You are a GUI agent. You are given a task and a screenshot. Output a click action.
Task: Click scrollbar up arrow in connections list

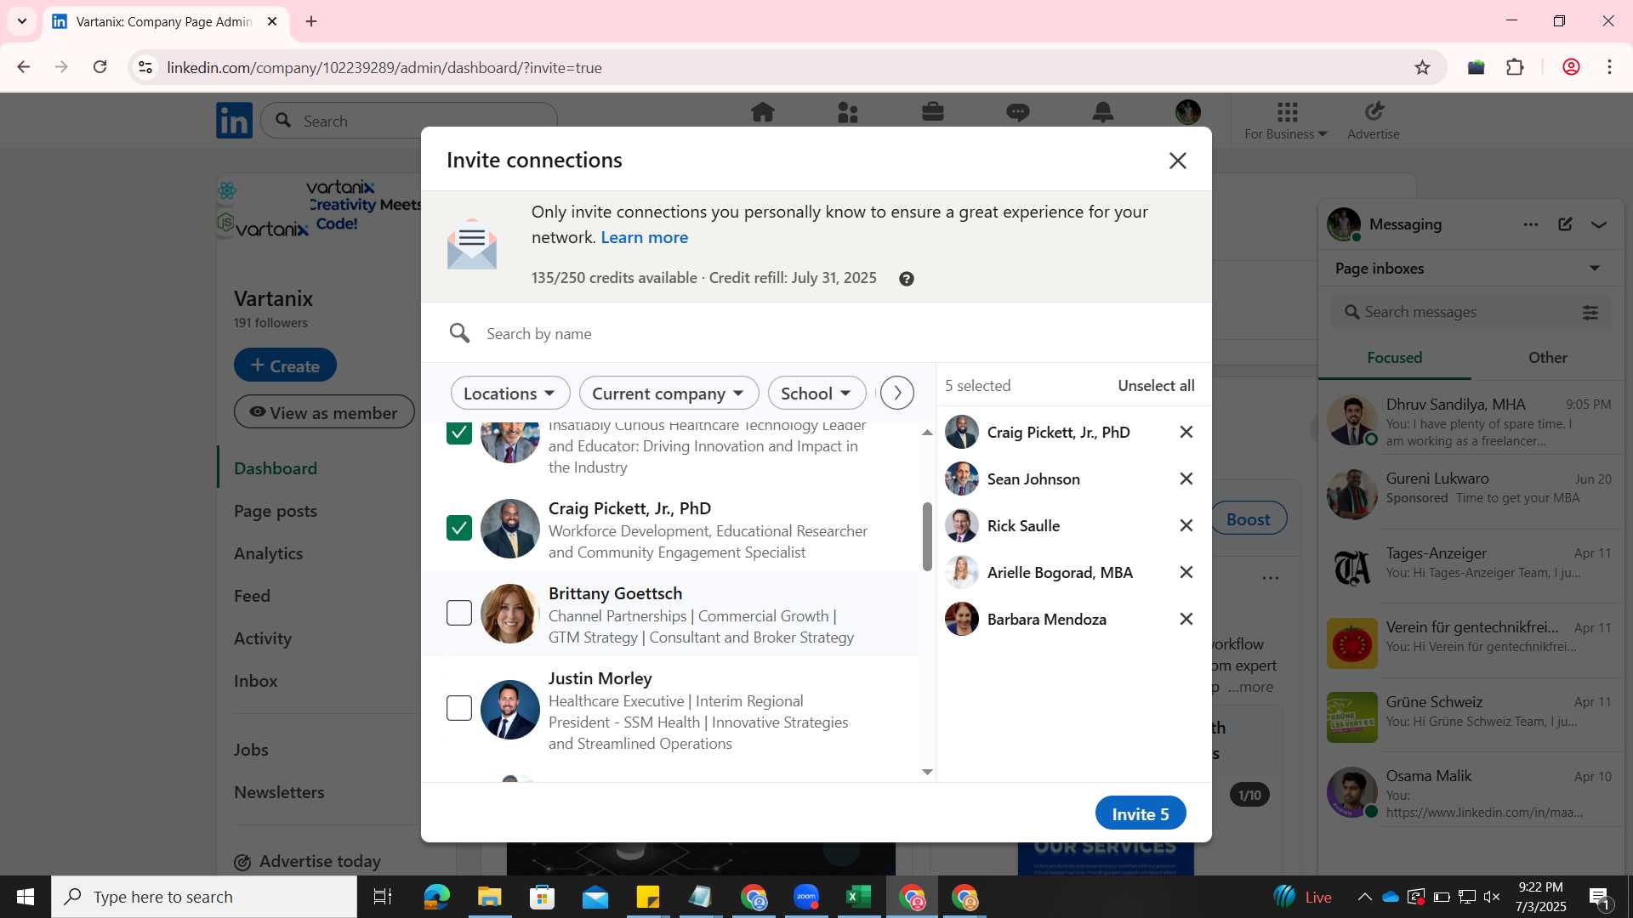click(x=927, y=433)
